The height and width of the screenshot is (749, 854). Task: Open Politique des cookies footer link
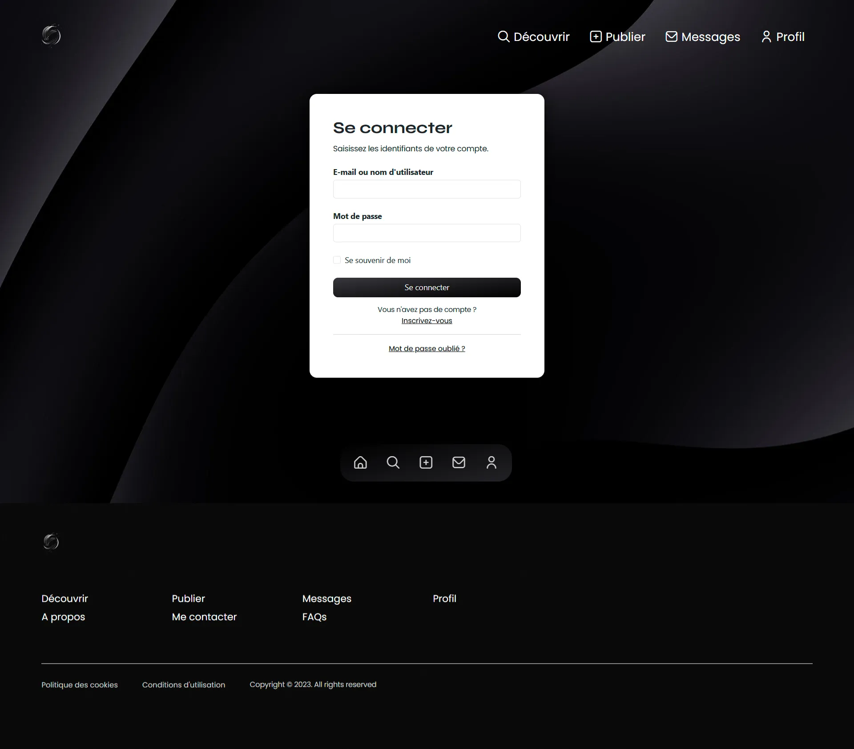click(x=80, y=684)
